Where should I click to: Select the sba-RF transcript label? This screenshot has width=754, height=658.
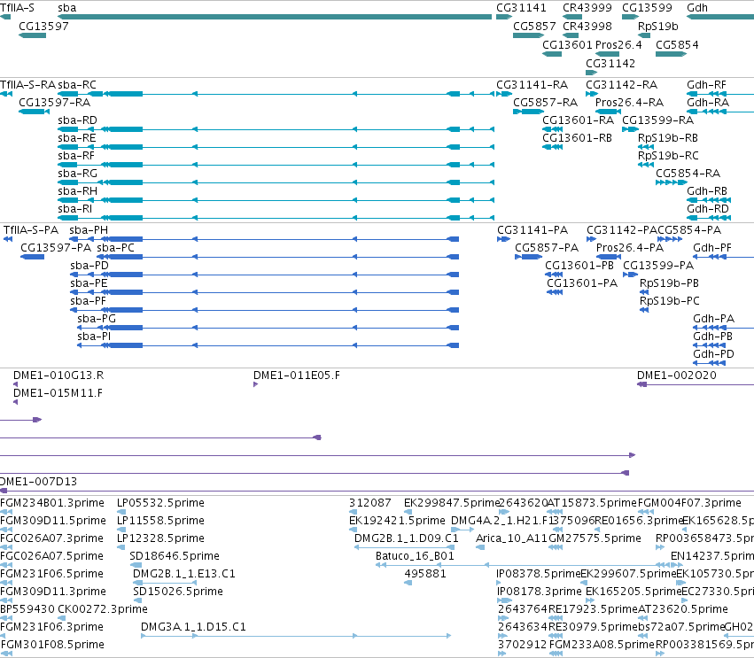coord(76,156)
